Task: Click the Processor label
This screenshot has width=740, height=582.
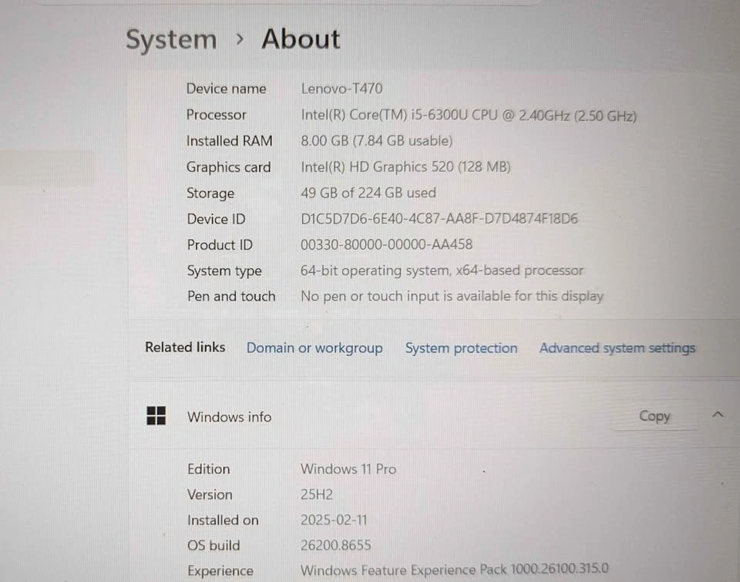Action: [216, 115]
